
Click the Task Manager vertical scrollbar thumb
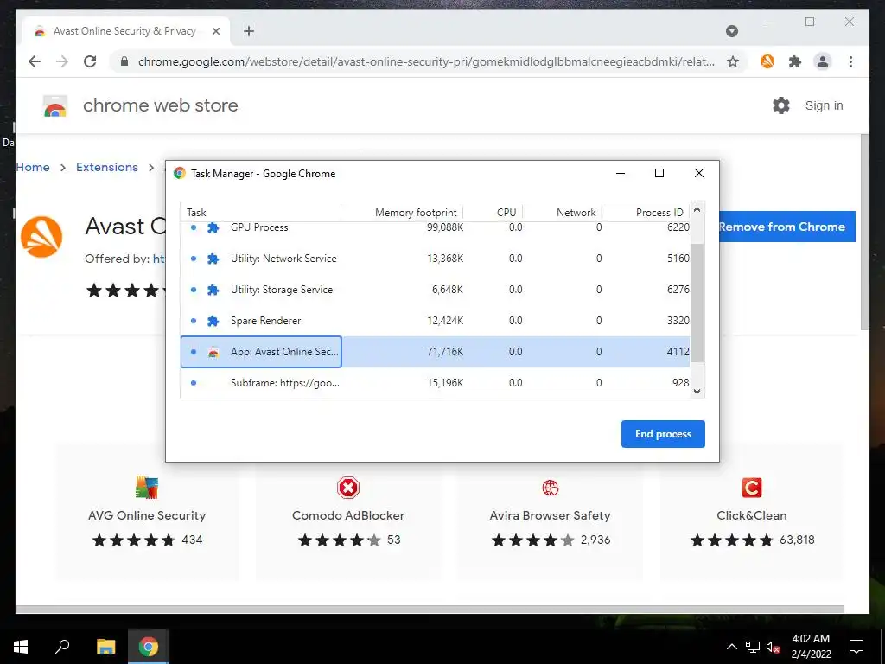pos(697,302)
